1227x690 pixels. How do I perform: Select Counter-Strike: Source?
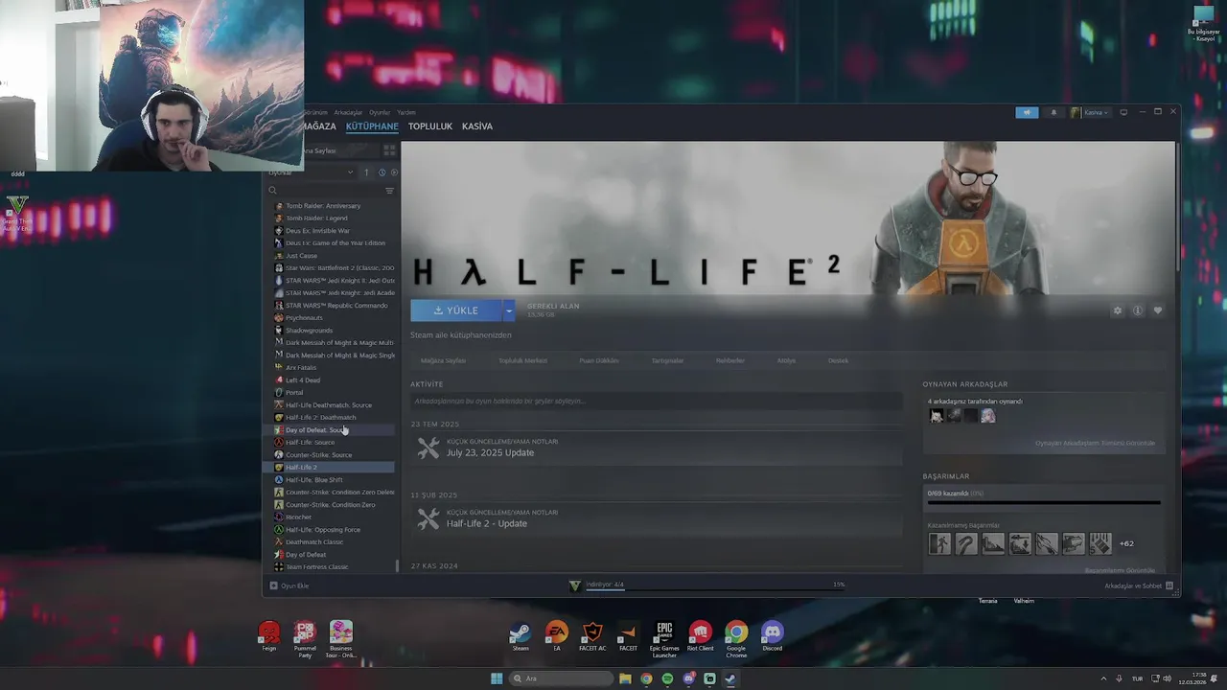click(x=318, y=455)
